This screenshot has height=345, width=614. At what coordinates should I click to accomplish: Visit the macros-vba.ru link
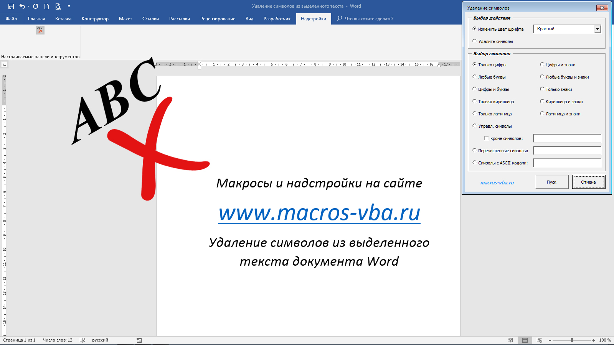coord(497,182)
